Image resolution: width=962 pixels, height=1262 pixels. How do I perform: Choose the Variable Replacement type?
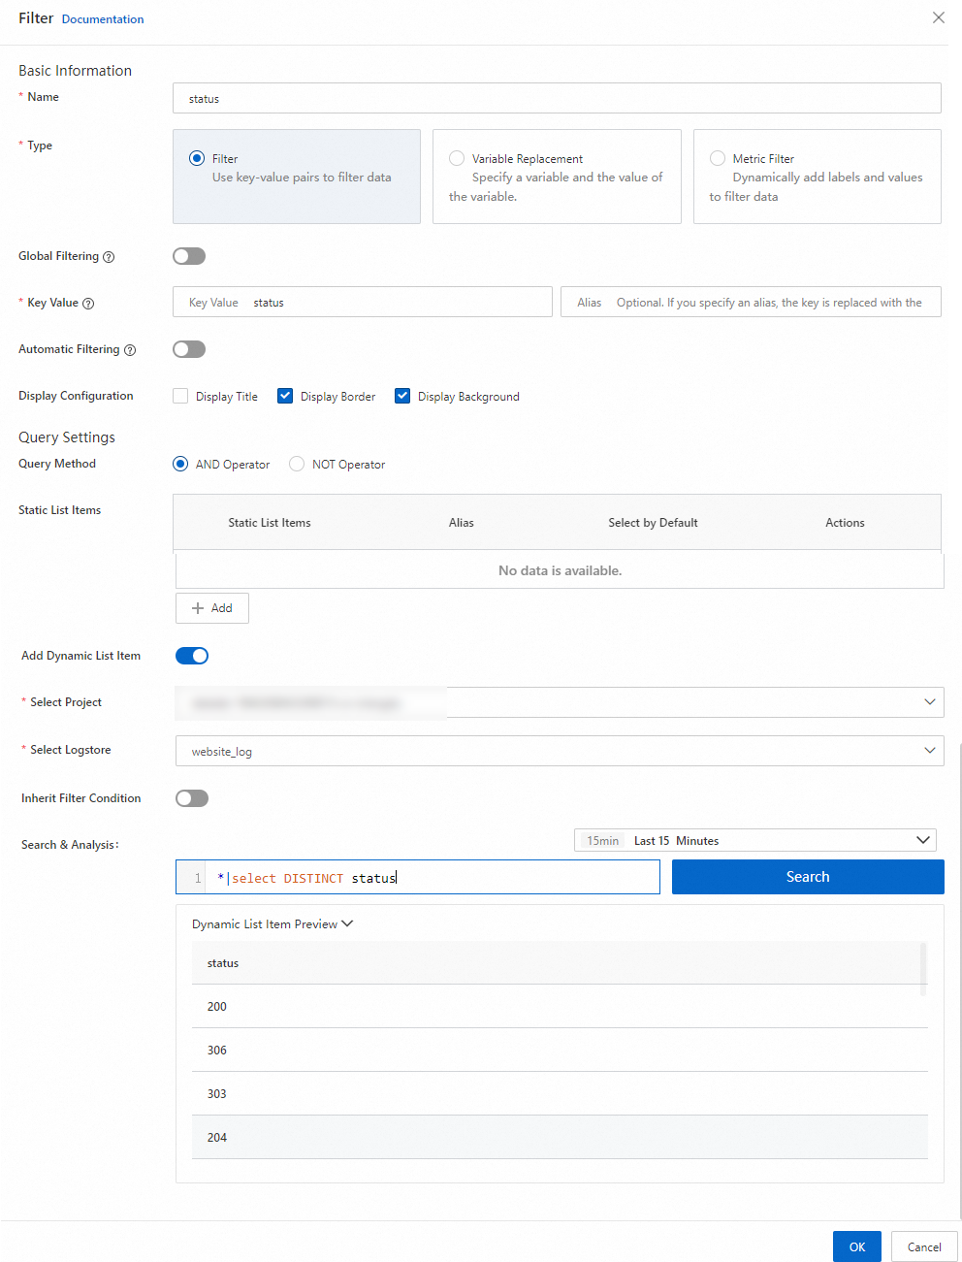point(457,158)
